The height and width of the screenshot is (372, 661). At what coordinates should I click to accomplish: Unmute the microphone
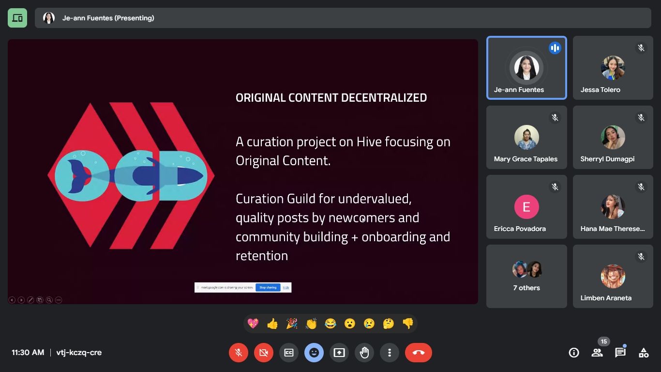pyautogui.click(x=239, y=353)
